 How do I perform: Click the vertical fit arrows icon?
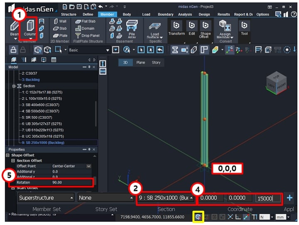(103, 64)
